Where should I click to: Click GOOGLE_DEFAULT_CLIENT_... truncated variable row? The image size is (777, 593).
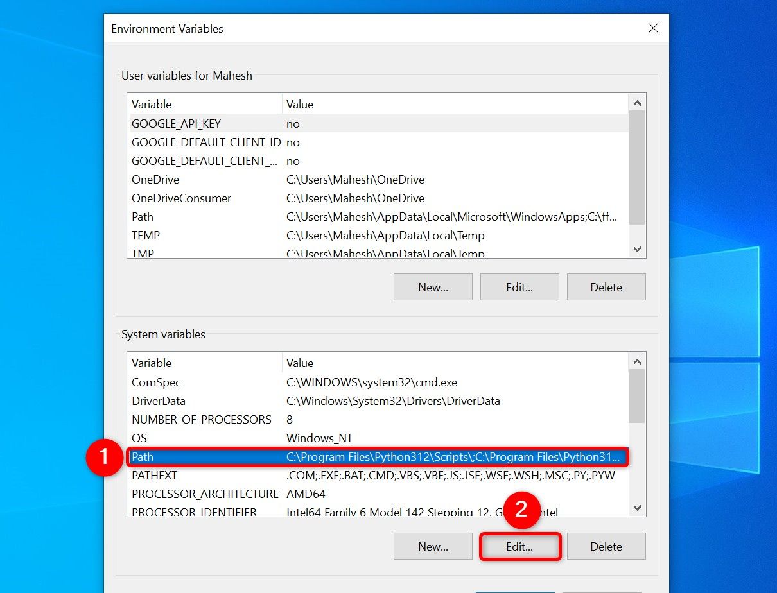tap(378, 161)
